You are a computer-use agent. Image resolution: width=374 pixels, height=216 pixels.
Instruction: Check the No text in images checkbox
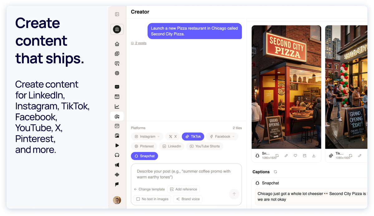pyautogui.click(x=138, y=199)
